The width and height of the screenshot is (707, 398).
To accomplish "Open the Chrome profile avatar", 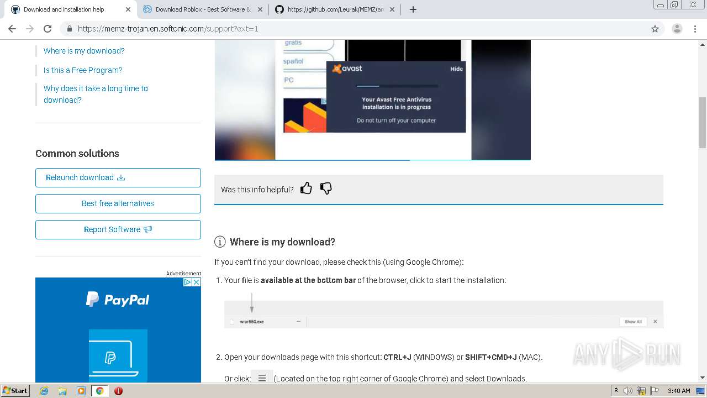I will click(677, 29).
